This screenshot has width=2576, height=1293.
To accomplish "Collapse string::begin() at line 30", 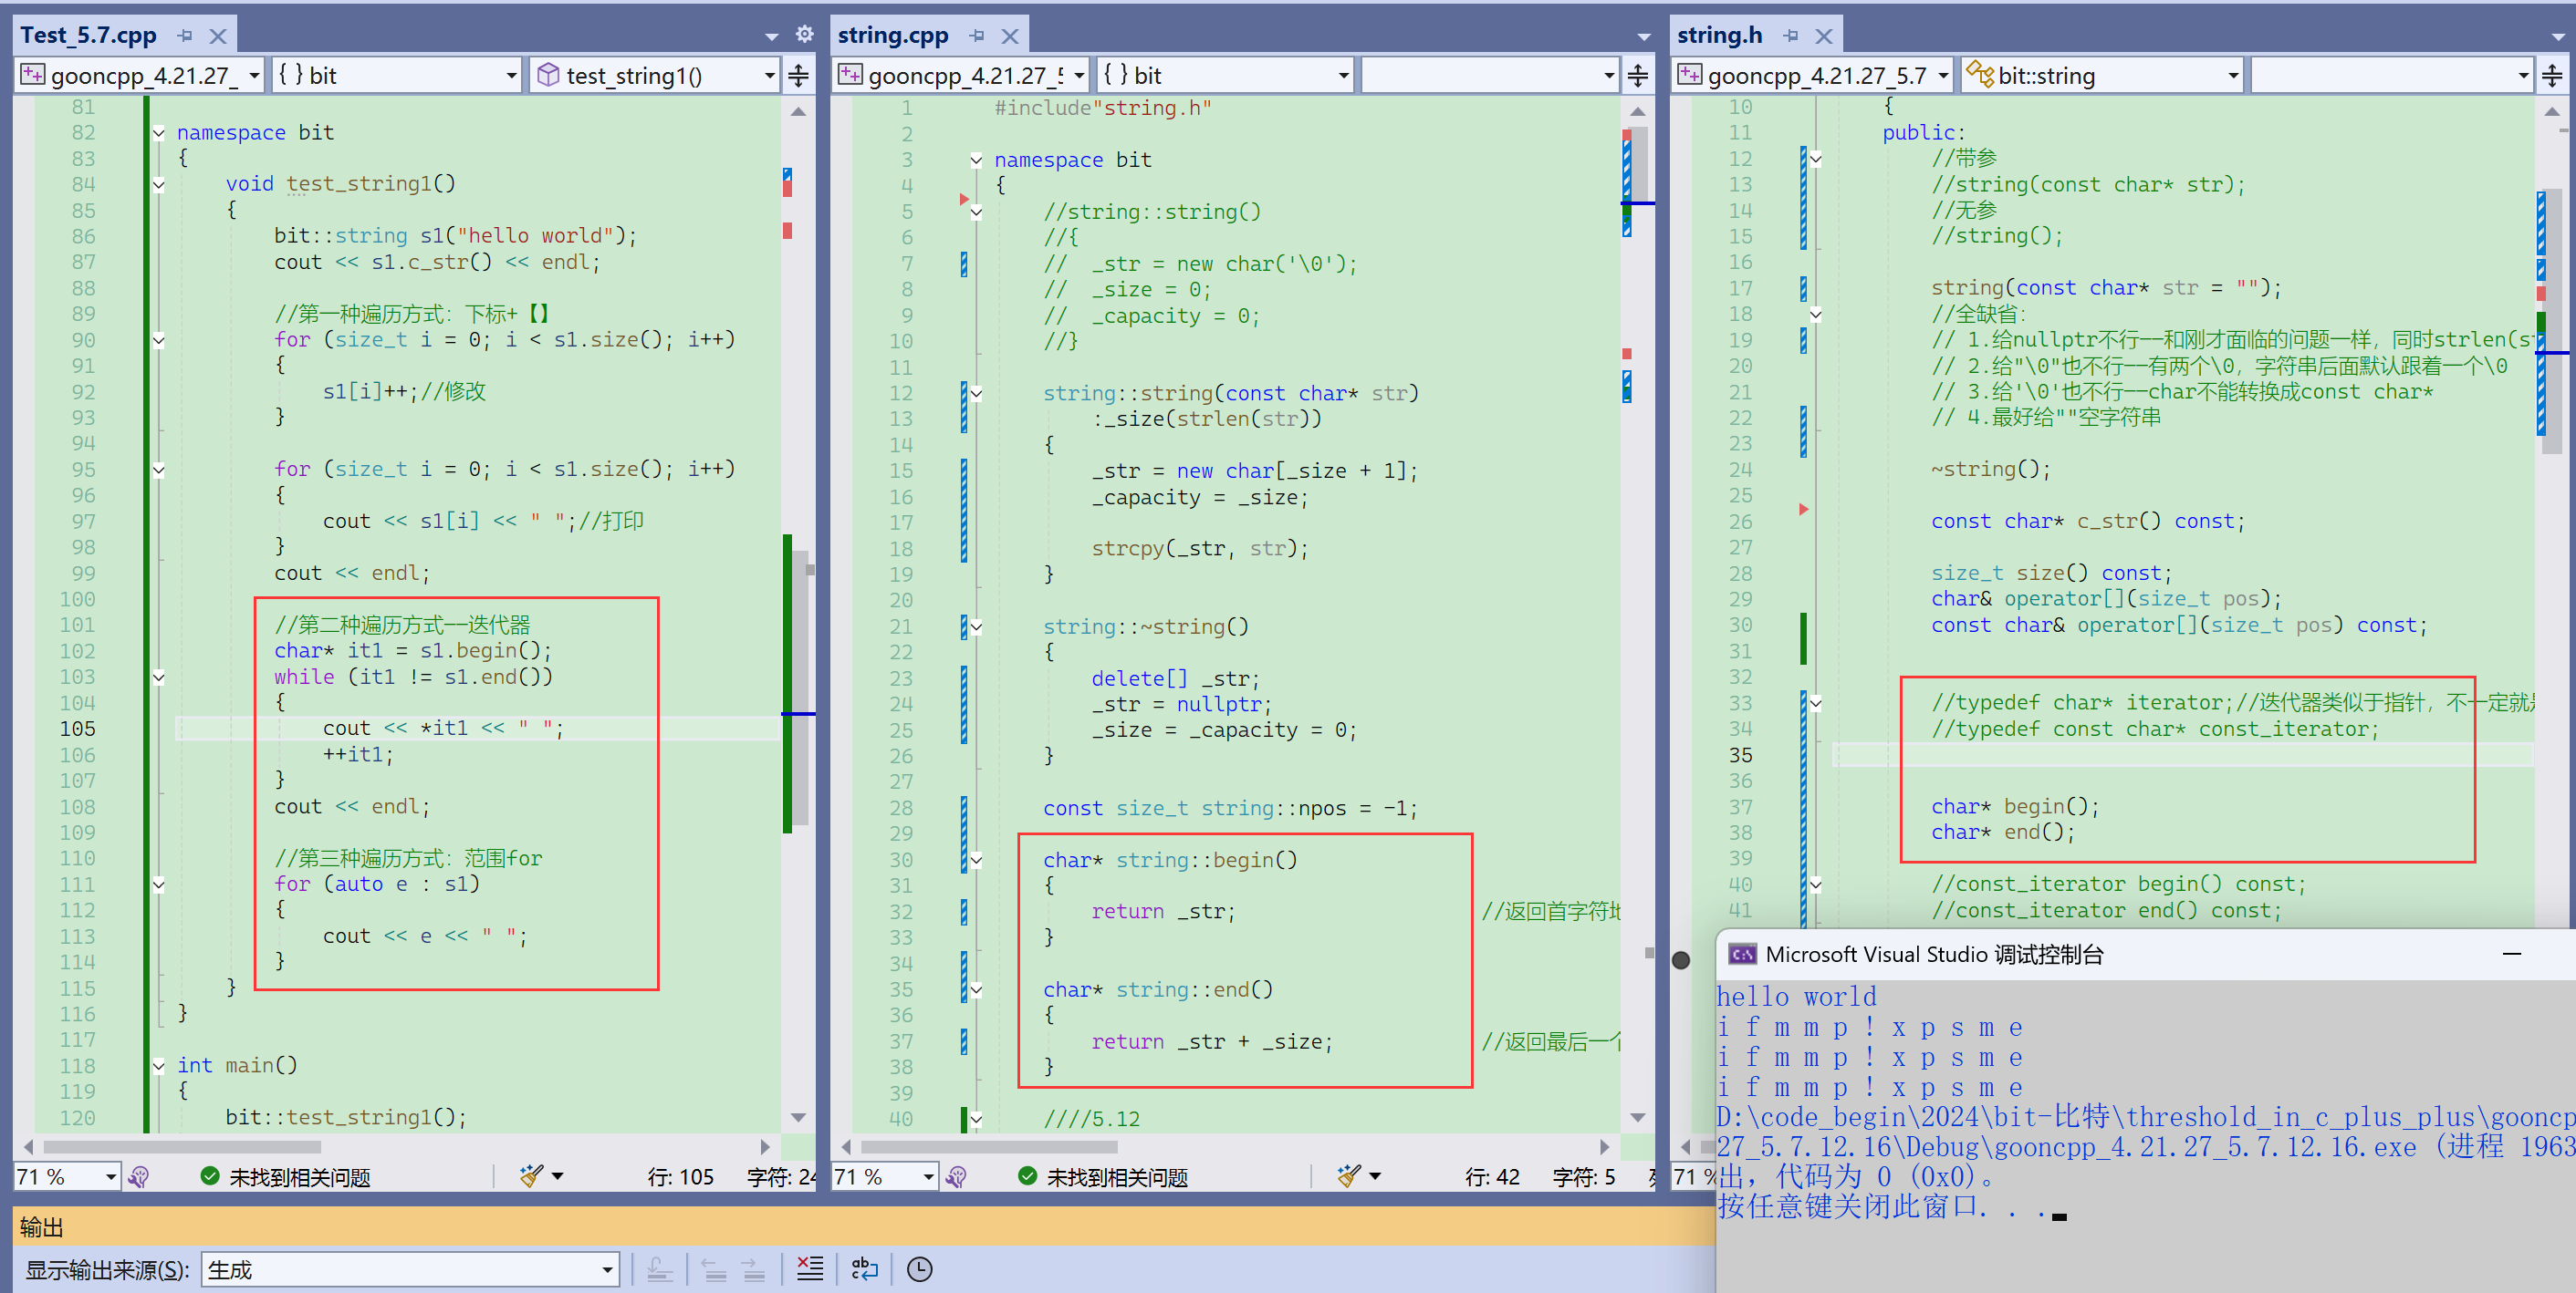I will [976, 861].
